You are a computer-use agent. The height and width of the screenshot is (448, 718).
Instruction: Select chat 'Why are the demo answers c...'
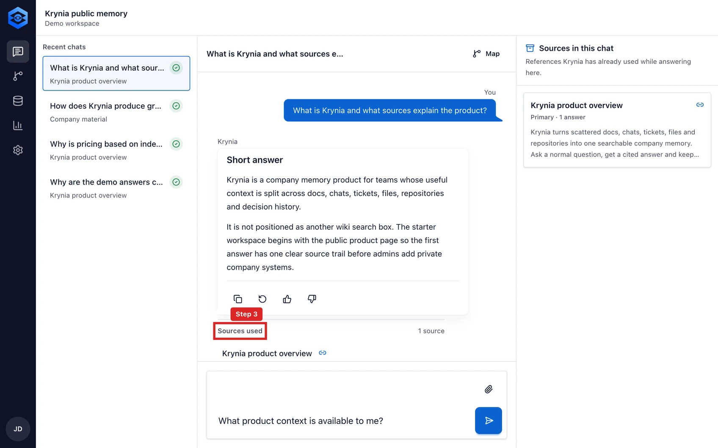[116, 188]
